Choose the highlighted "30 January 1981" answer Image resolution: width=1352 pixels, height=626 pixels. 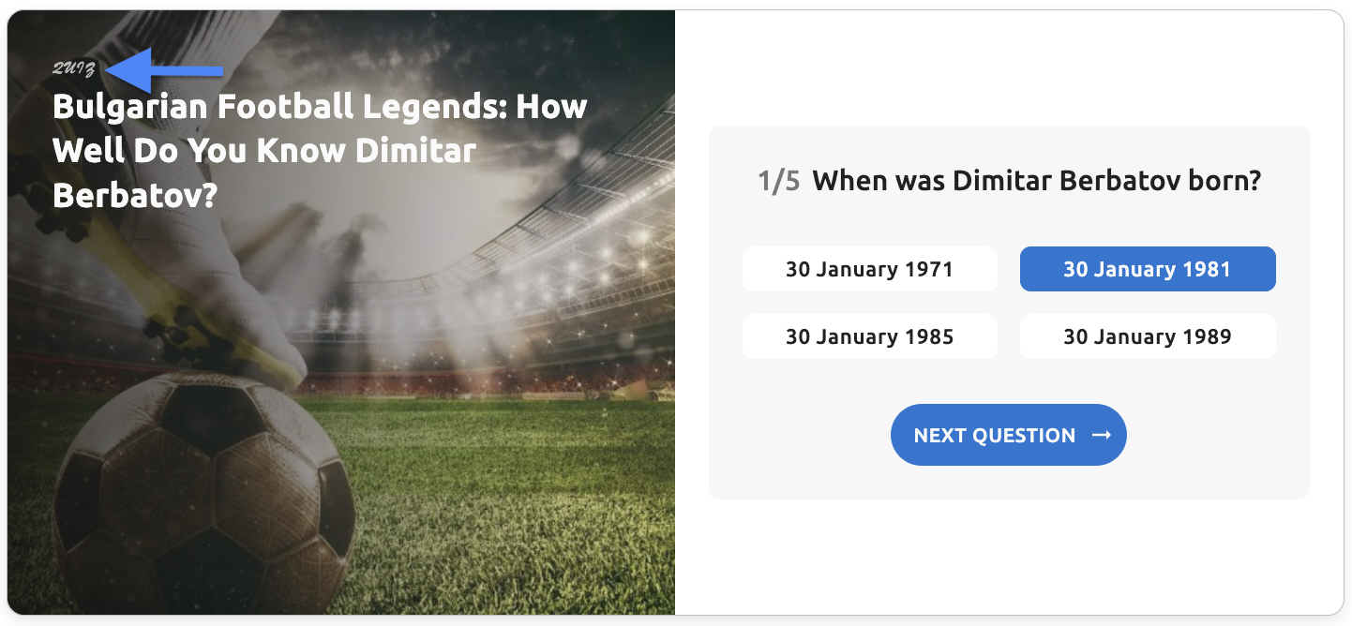[x=1147, y=270]
